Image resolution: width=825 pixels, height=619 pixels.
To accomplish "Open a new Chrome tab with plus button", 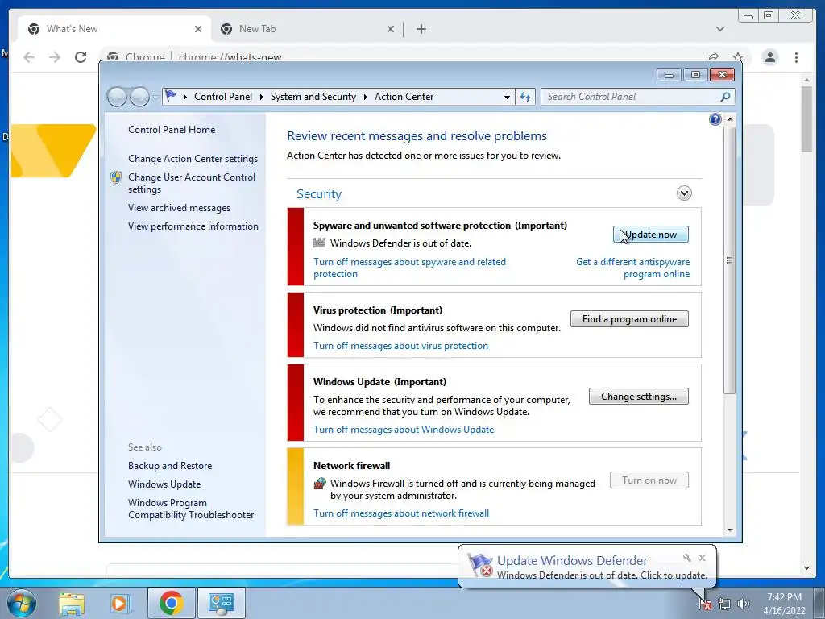I will [421, 29].
